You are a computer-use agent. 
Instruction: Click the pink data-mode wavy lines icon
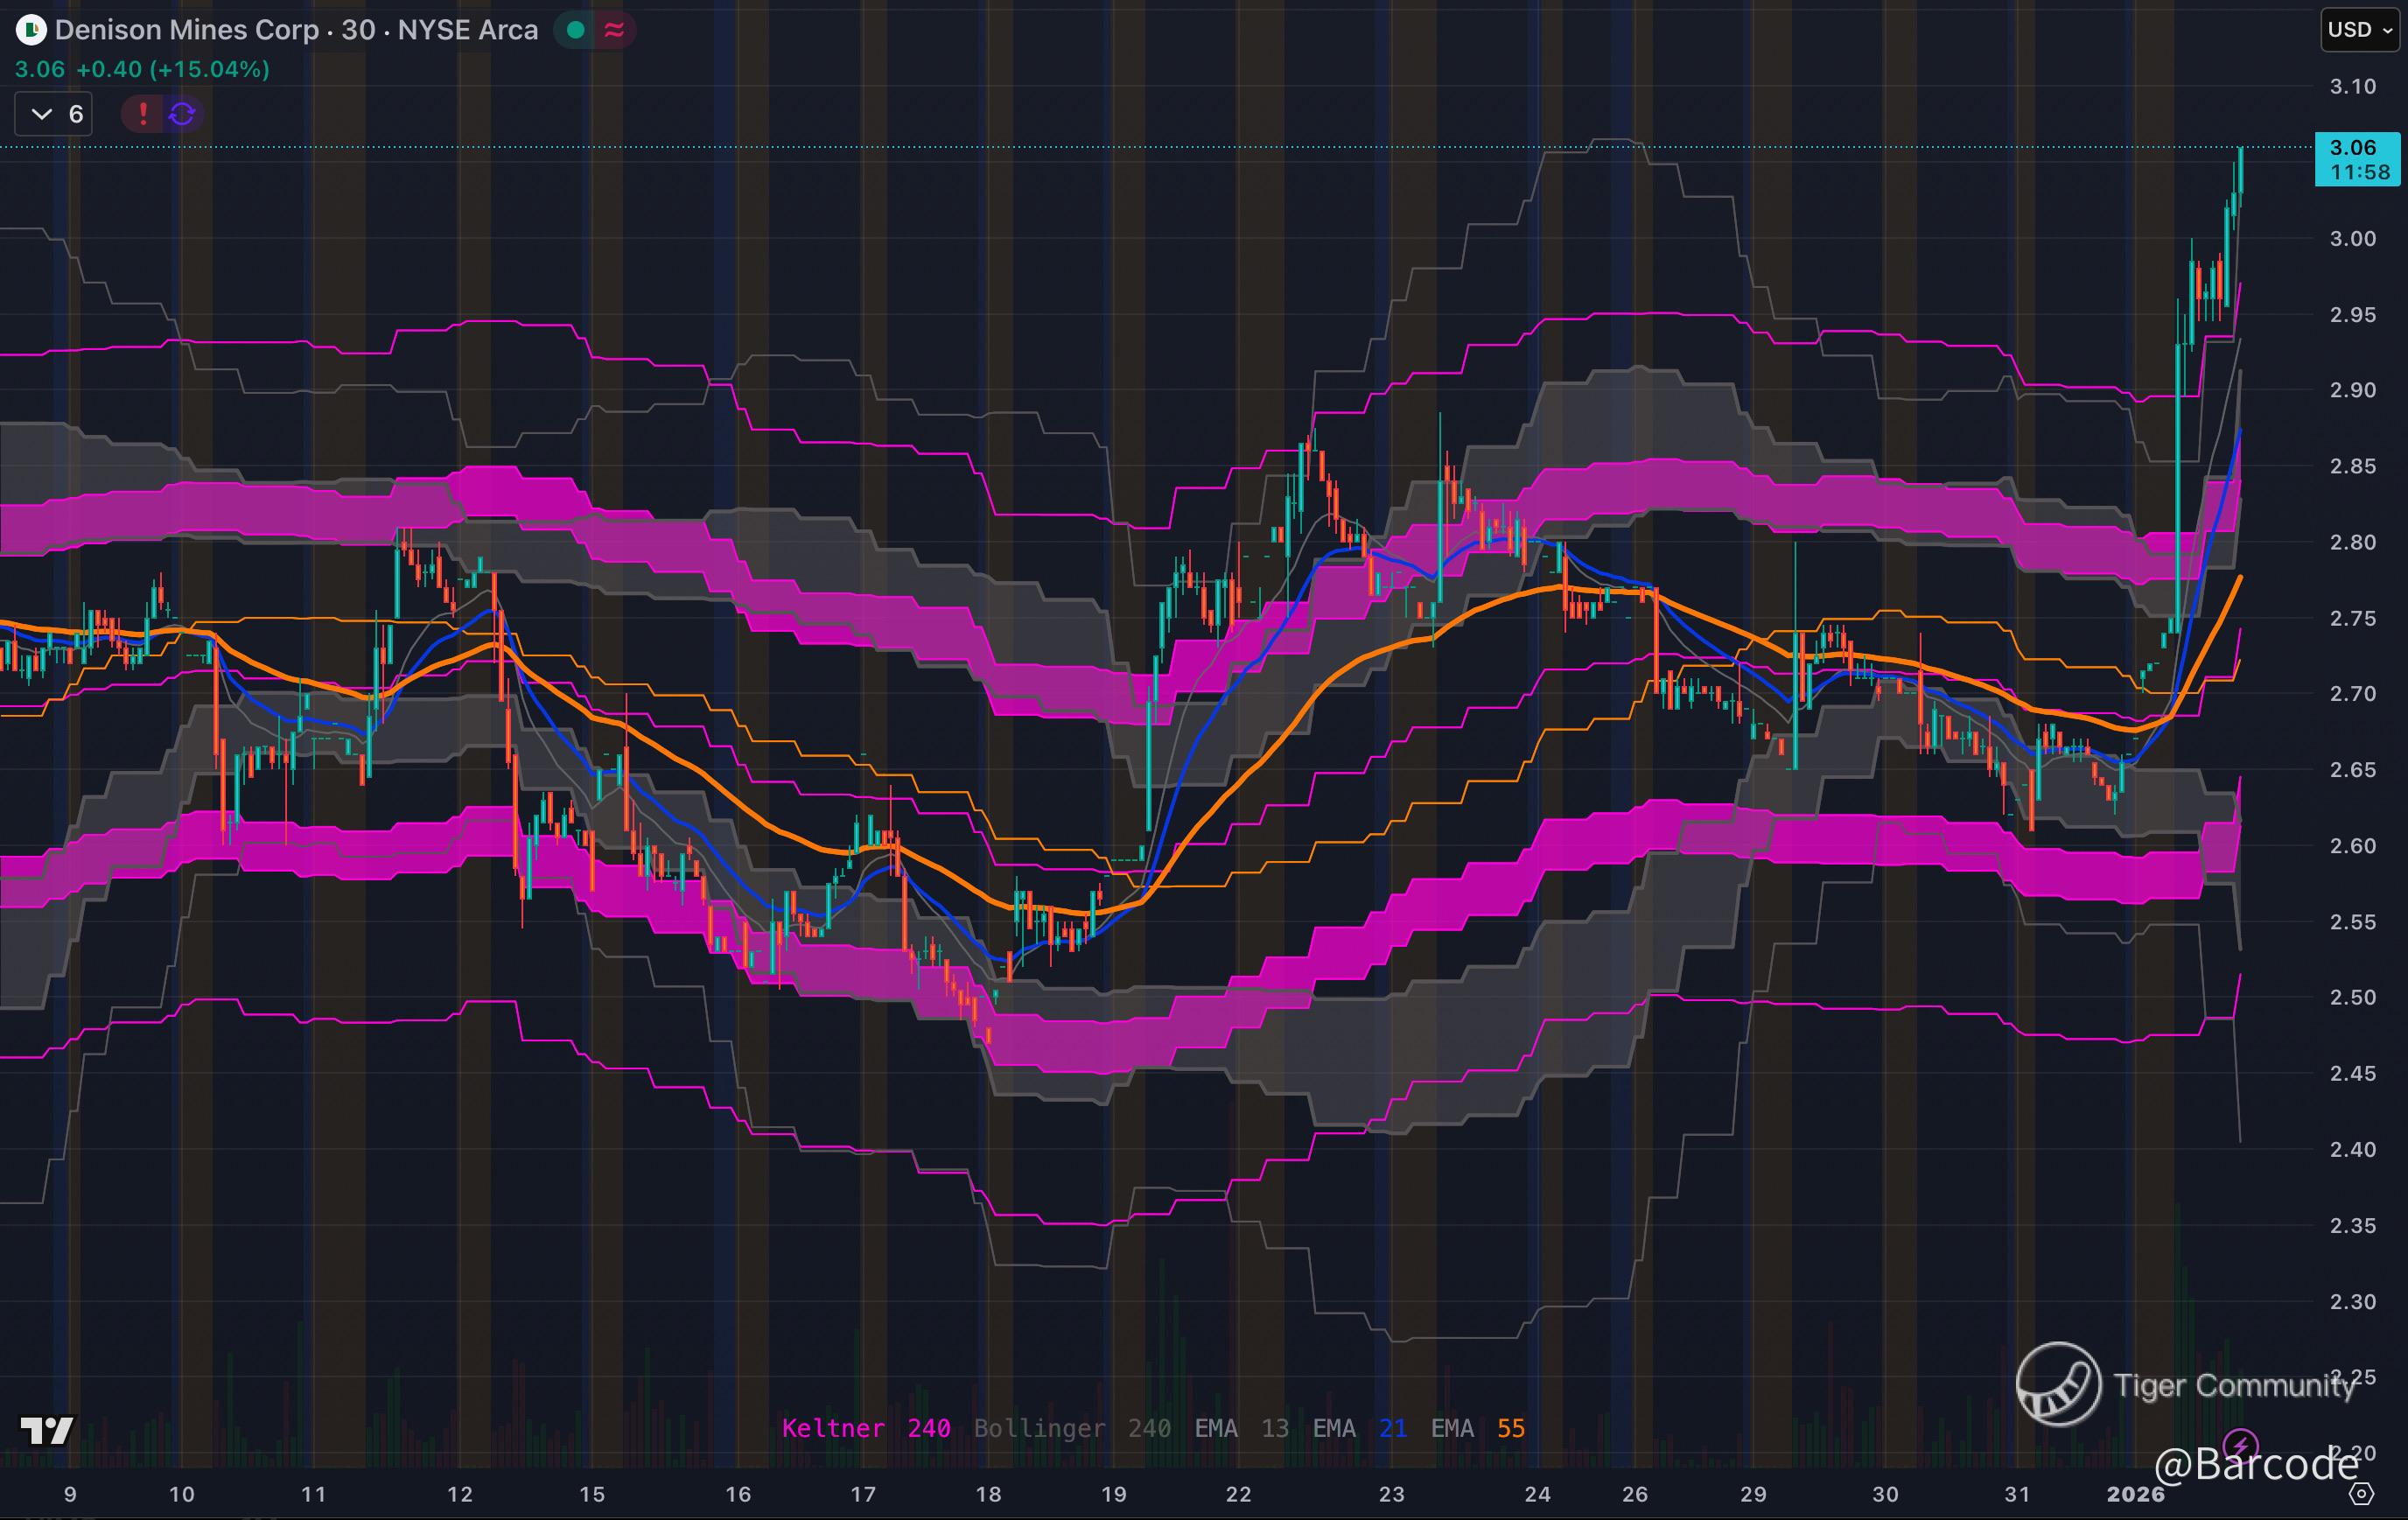coord(614,30)
